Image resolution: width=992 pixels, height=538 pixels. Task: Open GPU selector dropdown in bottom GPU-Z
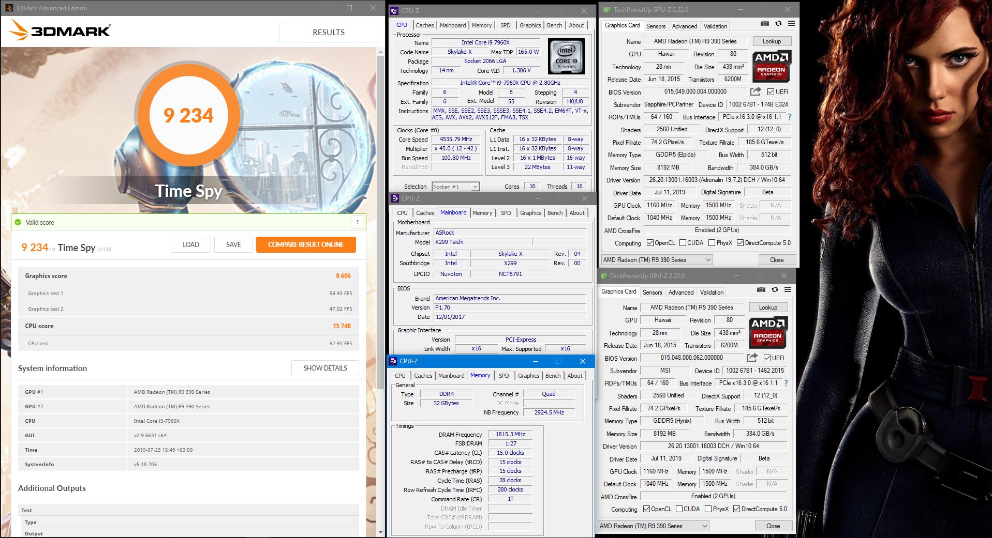(x=653, y=526)
